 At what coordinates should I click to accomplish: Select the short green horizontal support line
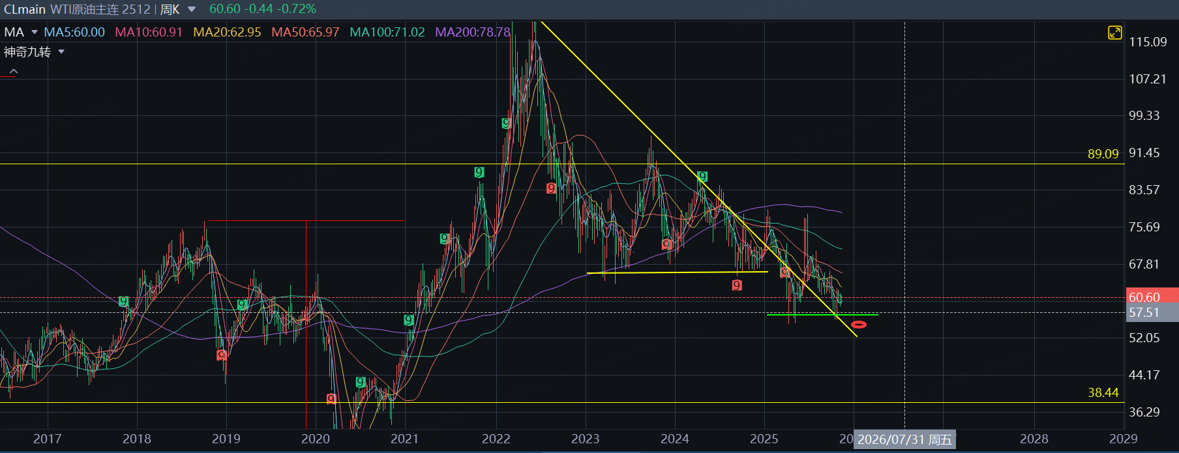click(x=822, y=315)
